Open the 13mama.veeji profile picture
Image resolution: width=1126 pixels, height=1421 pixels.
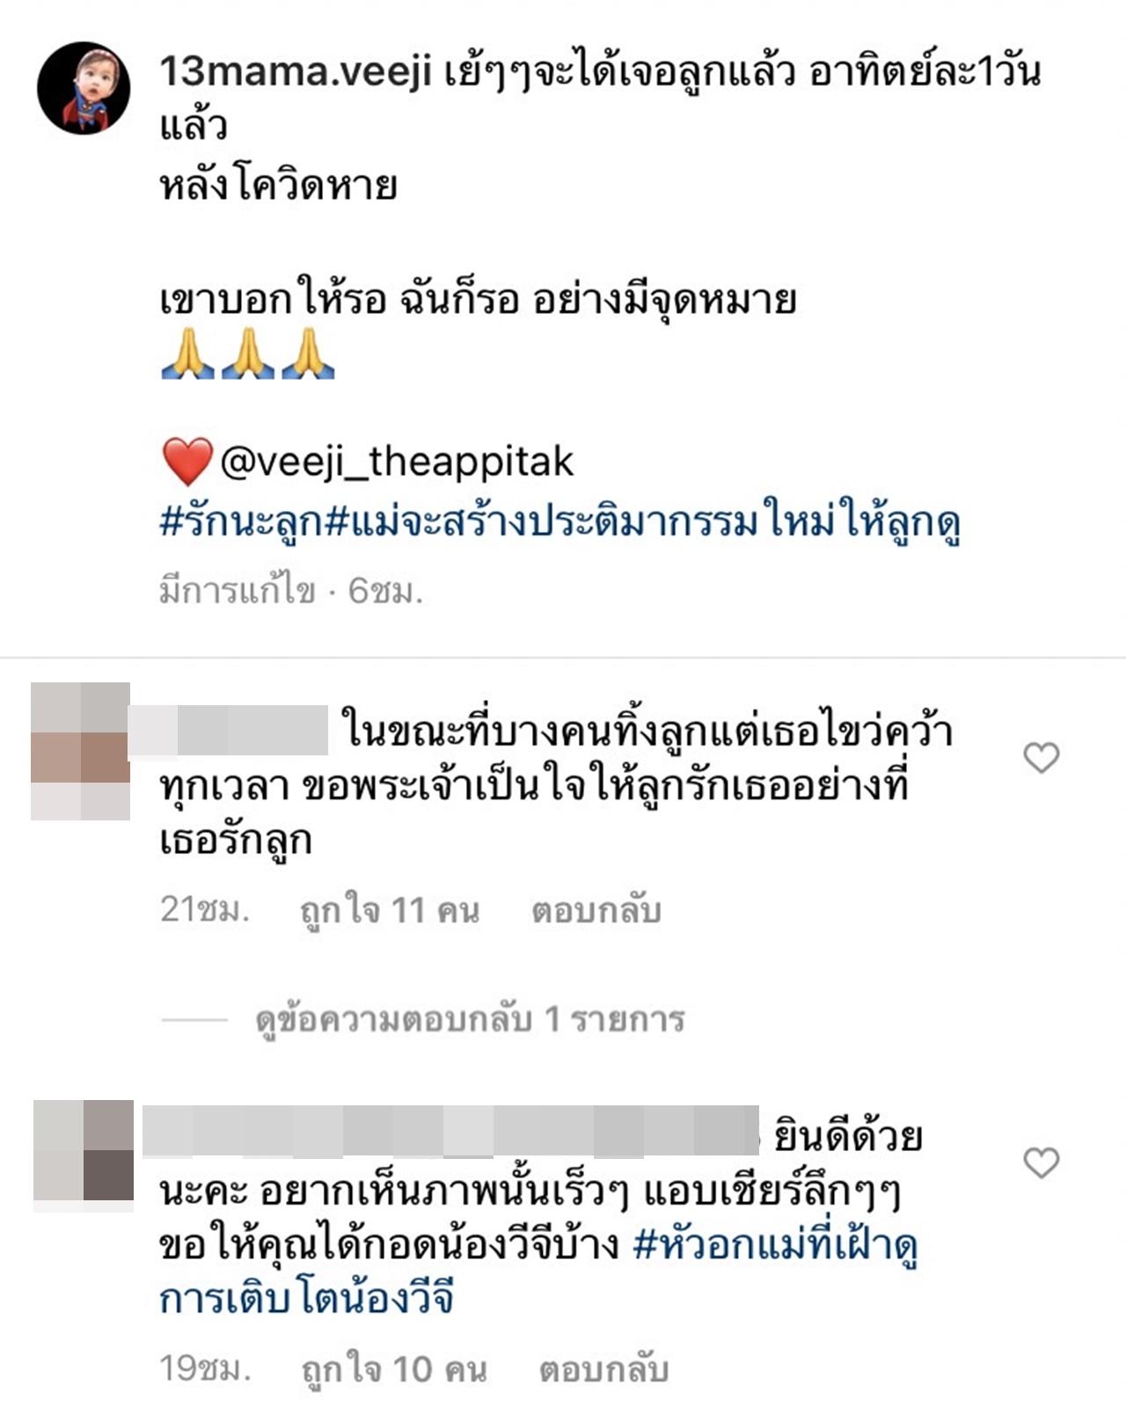click(84, 88)
